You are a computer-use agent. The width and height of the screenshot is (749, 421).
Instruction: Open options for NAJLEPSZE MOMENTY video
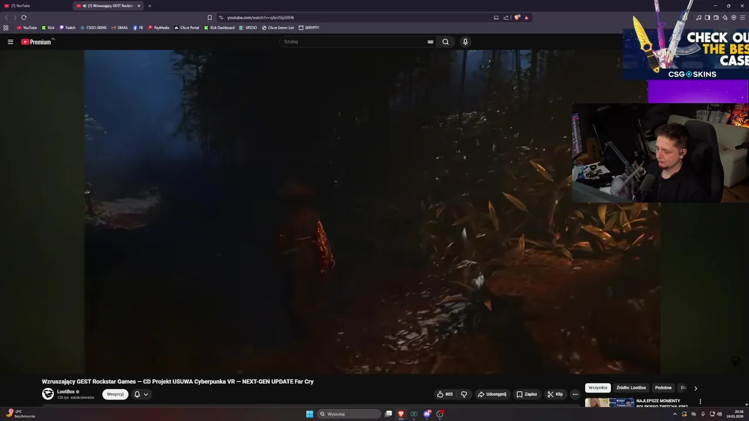click(x=700, y=402)
